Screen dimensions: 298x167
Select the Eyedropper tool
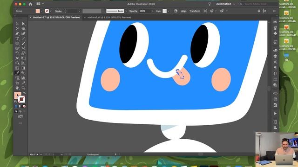click(x=17, y=73)
